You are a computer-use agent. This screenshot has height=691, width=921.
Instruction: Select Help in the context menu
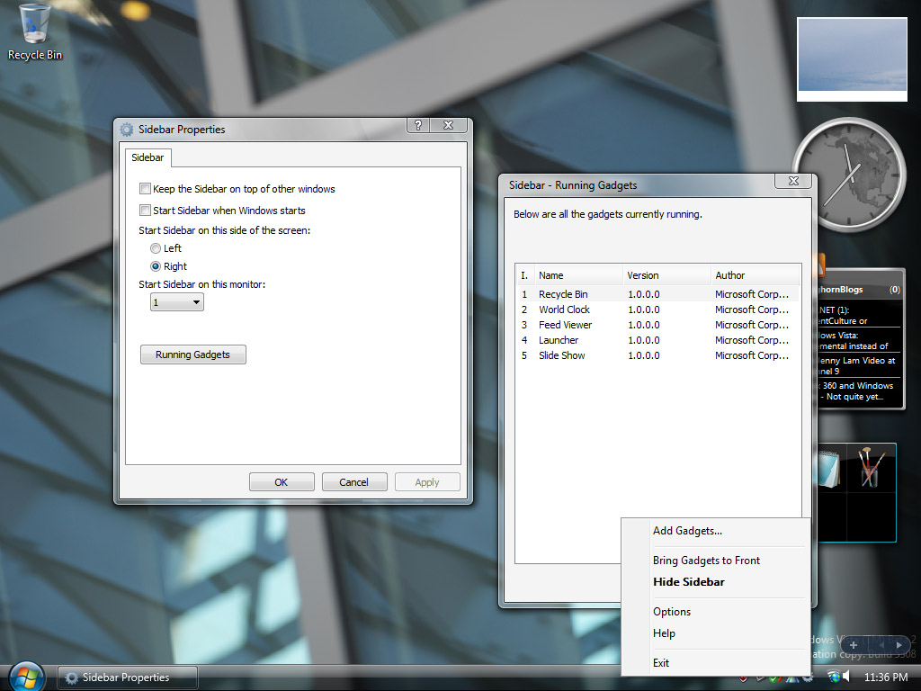[x=664, y=633]
